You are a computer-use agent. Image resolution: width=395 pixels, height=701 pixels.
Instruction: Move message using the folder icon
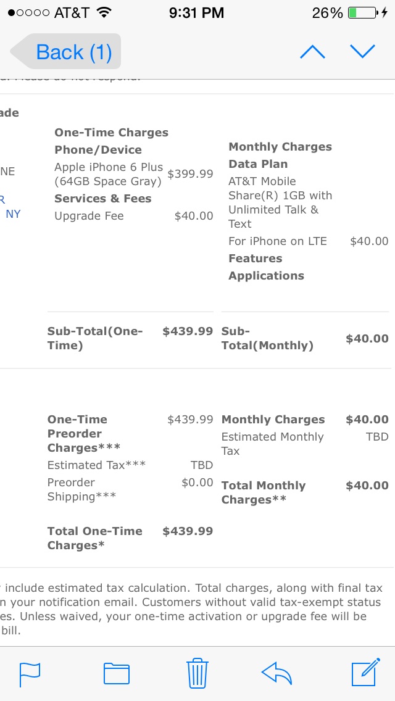(x=116, y=674)
